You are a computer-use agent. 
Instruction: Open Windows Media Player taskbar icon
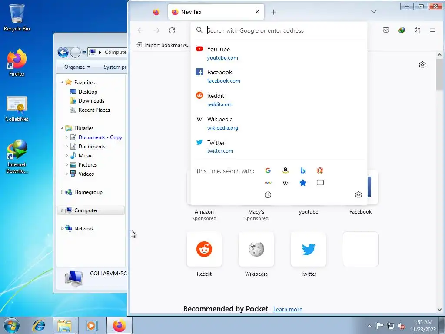point(91,325)
